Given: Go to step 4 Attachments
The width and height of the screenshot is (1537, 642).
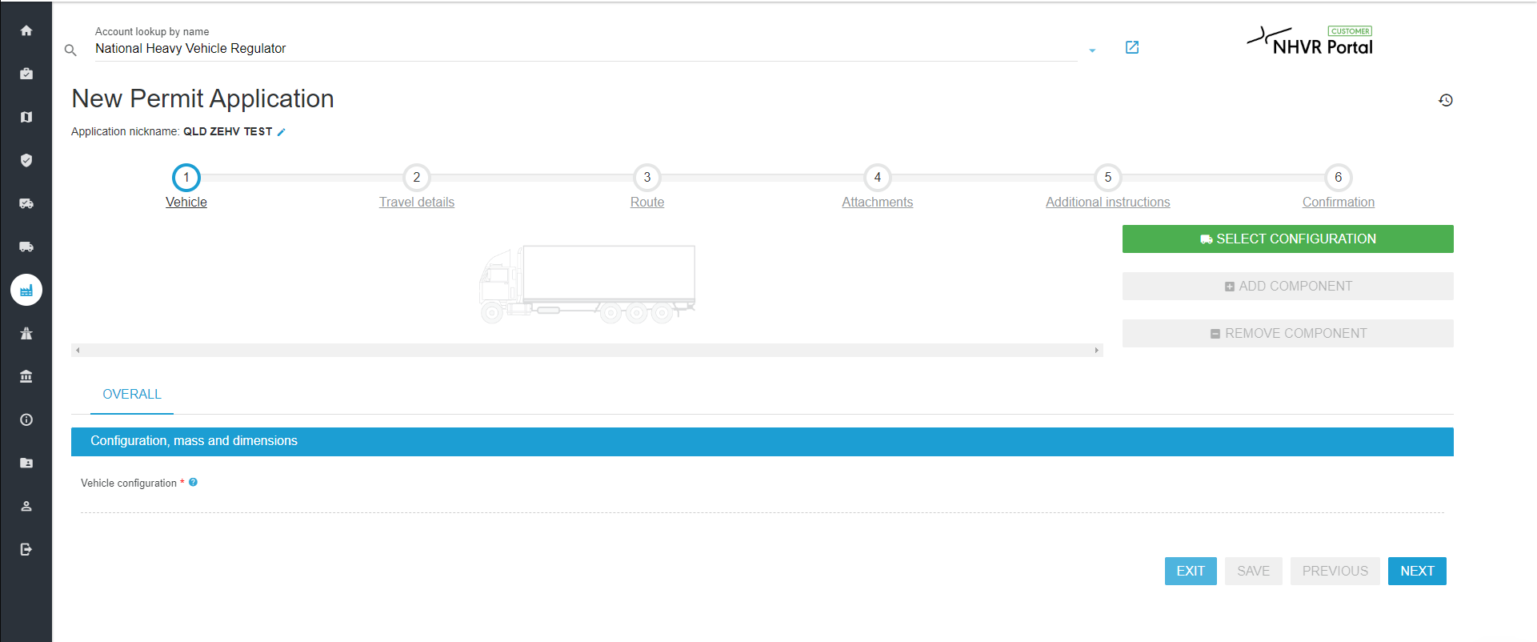Looking at the screenshot, I should click(x=878, y=187).
